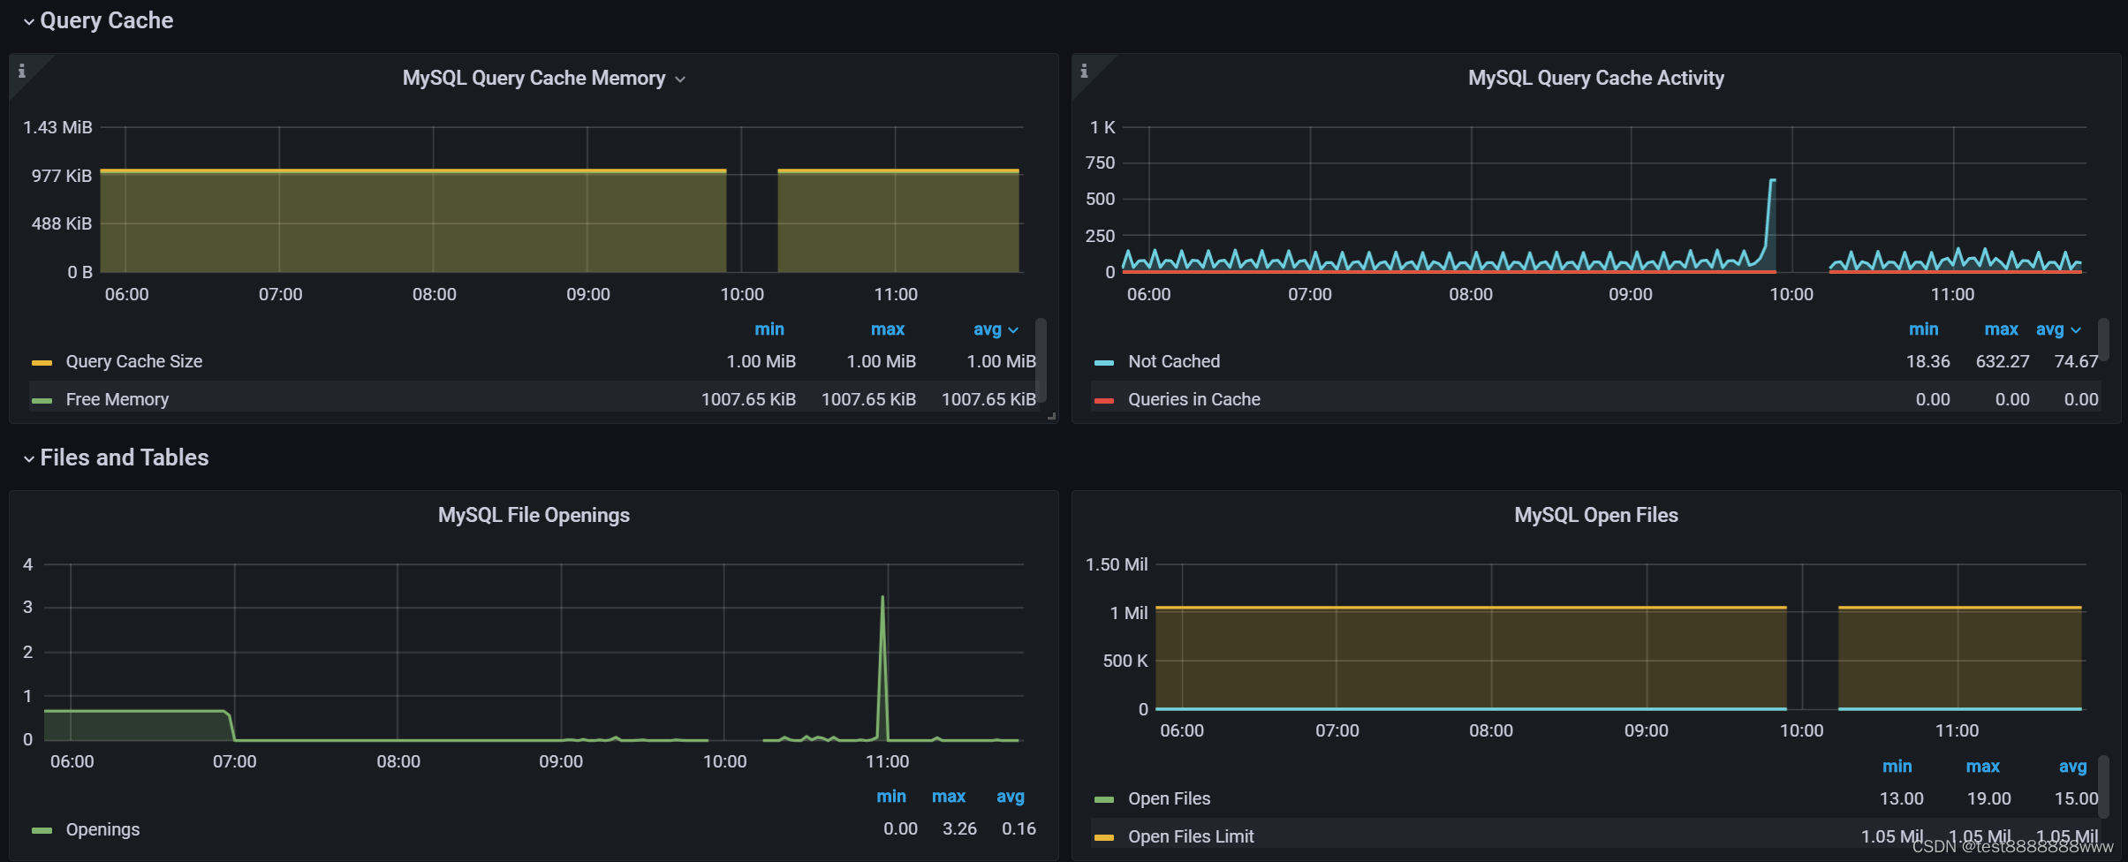Collapse the Files and Tables row
Image resolution: width=2128 pixels, height=862 pixels.
(x=116, y=457)
